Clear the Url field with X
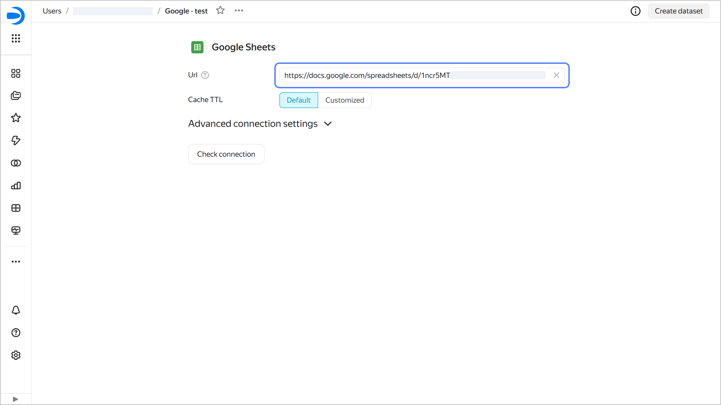 [556, 75]
